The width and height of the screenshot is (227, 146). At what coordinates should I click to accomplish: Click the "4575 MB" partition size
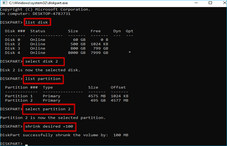97,96
